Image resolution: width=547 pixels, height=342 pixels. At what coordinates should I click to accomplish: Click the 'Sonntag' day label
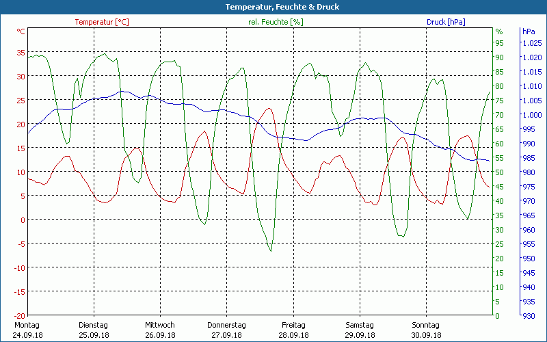pos(425,326)
